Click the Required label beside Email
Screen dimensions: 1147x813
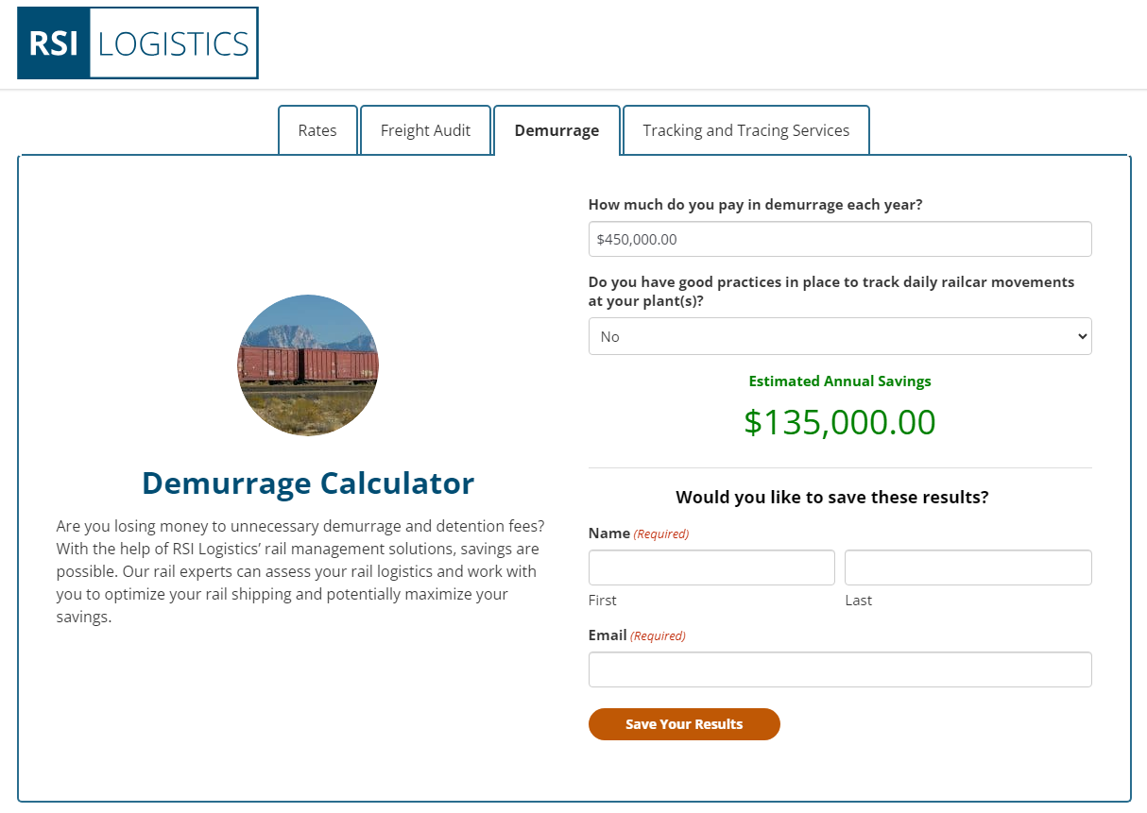click(x=658, y=635)
